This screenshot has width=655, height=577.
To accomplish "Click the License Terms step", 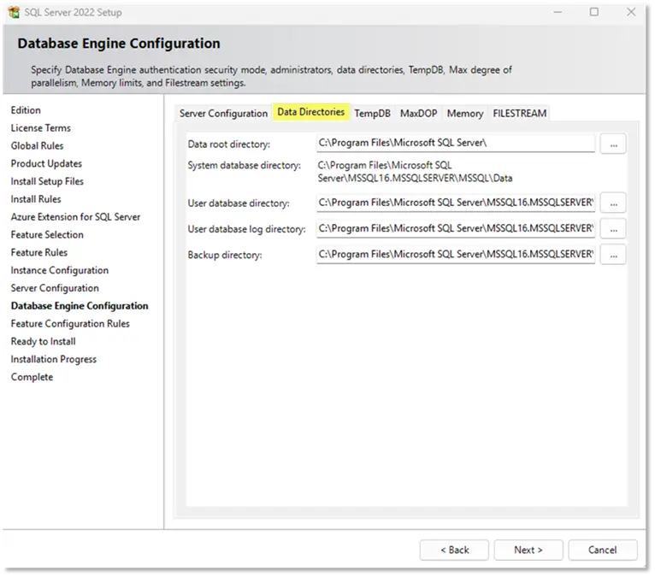I will pyautogui.click(x=41, y=128).
